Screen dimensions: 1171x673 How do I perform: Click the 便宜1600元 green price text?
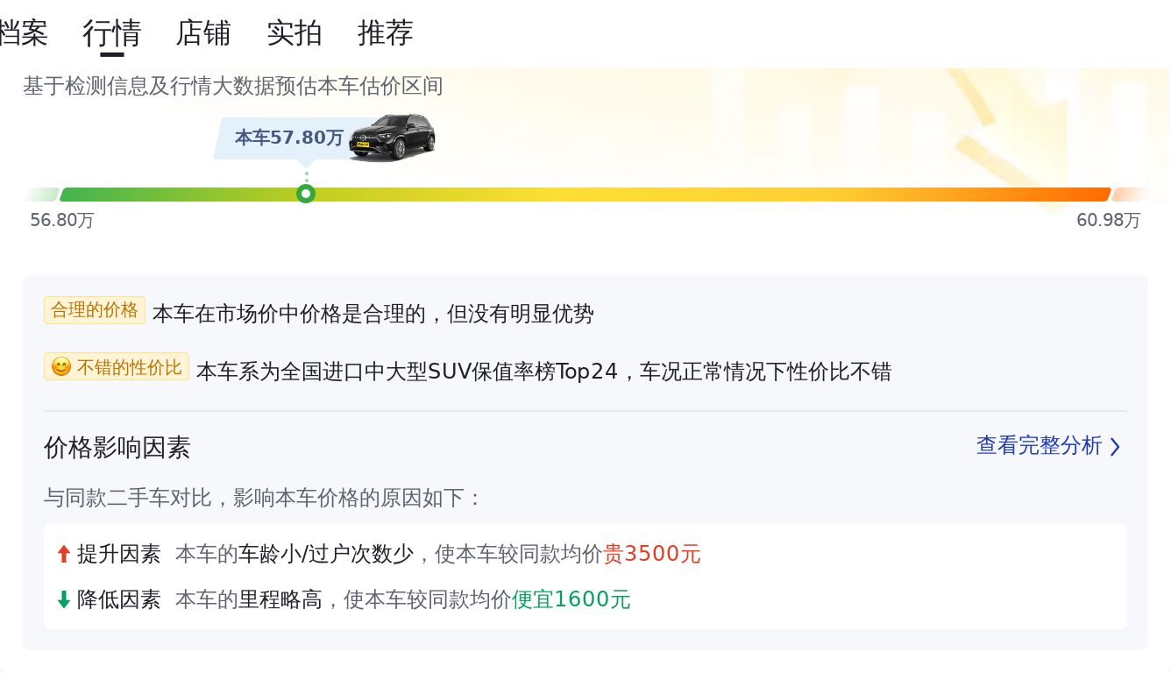(571, 599)
